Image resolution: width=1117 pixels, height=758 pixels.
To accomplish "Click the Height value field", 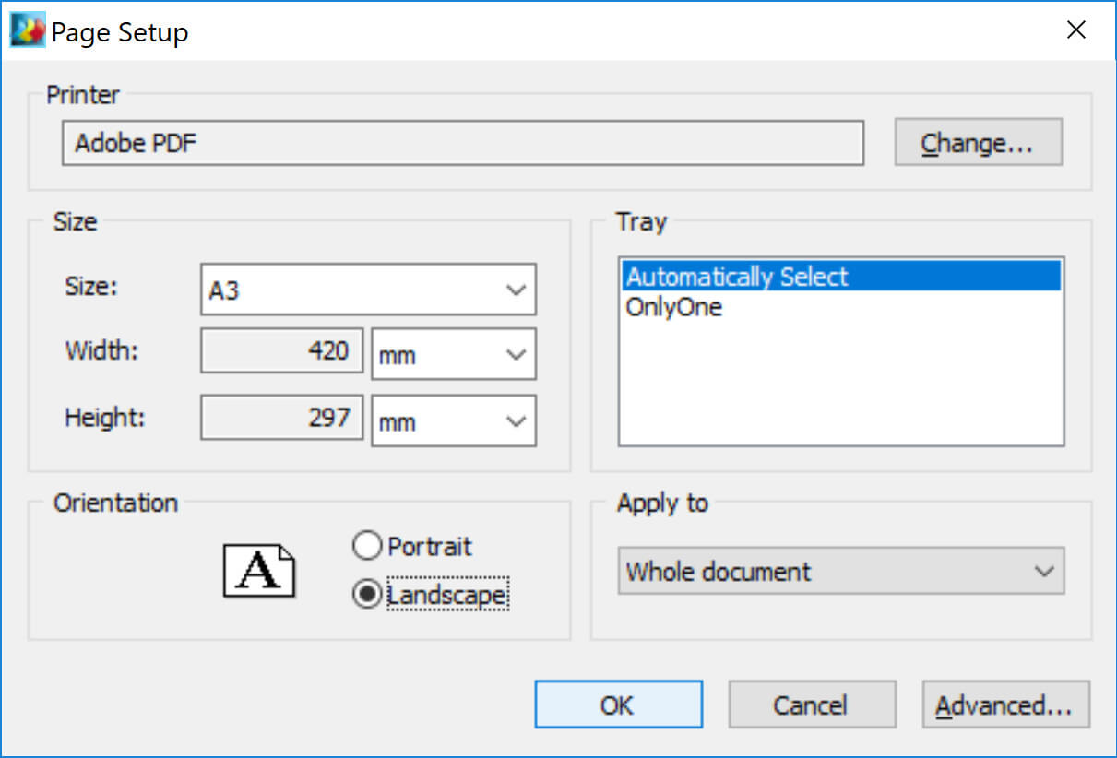I will [281, 417].
